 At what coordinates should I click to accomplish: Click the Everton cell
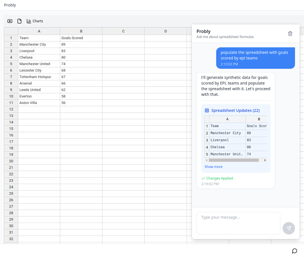tap(39, 96)
